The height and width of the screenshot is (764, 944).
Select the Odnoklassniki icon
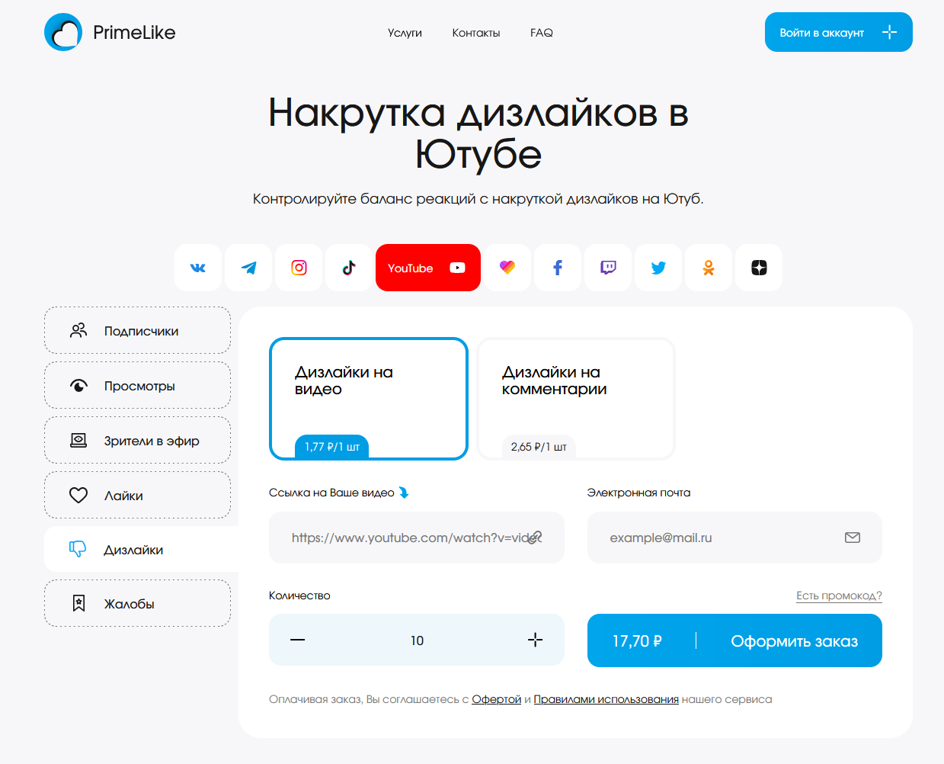click(x=709, y=268)
